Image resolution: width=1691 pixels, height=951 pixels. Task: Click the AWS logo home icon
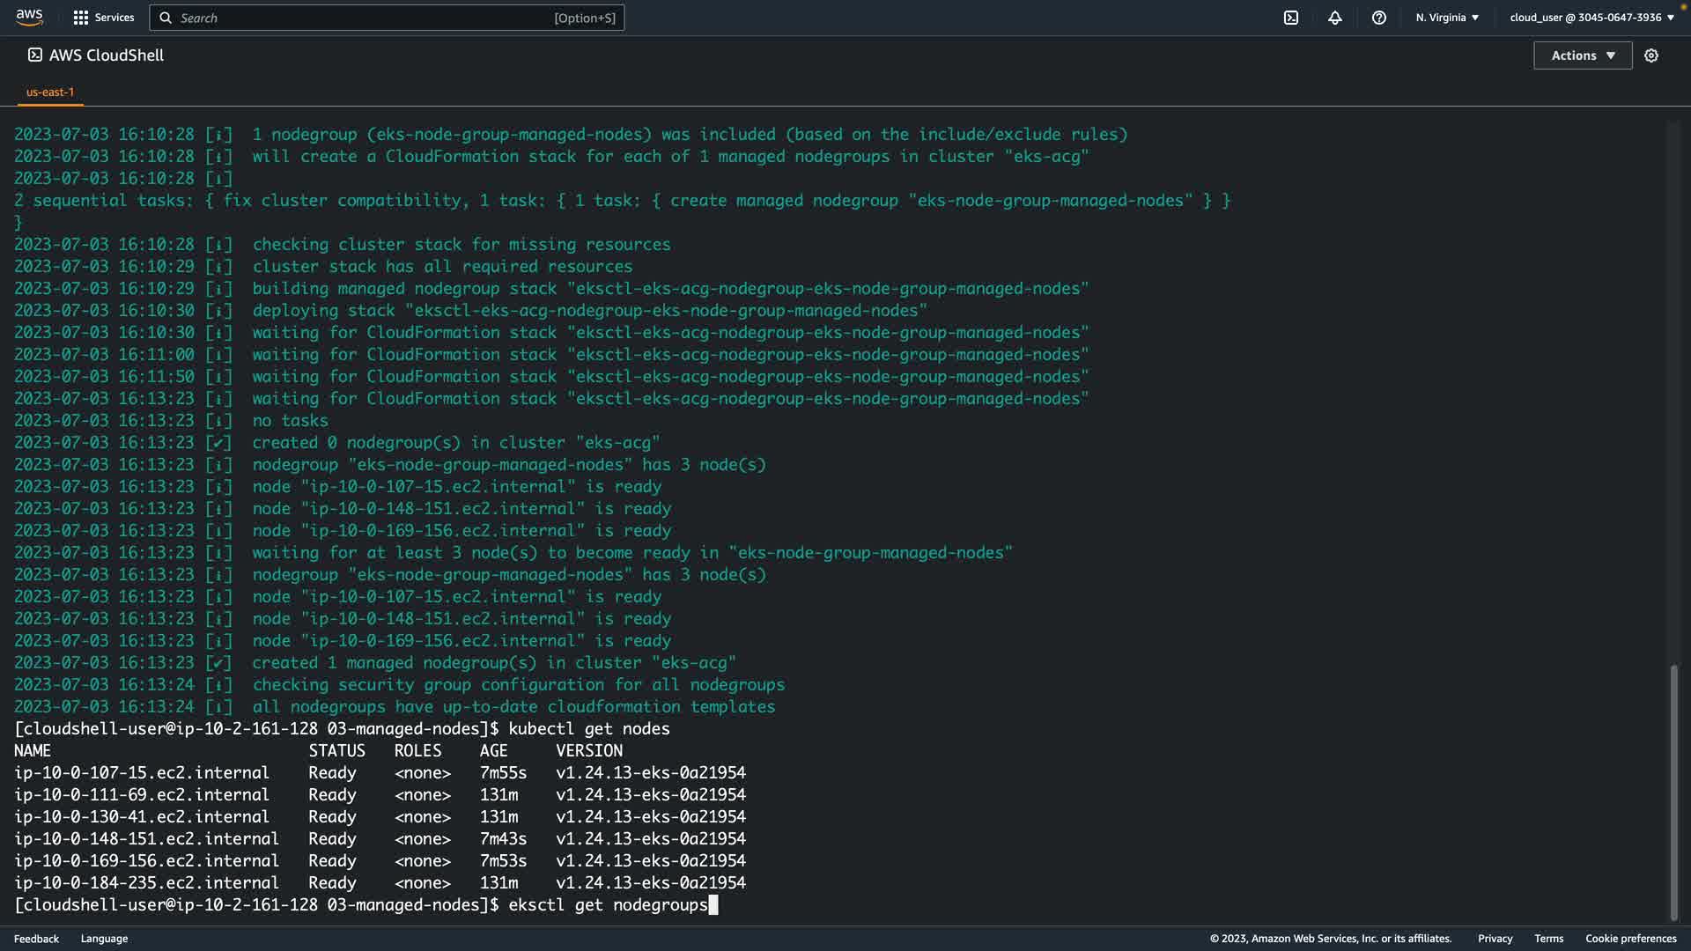pos(29,17)
